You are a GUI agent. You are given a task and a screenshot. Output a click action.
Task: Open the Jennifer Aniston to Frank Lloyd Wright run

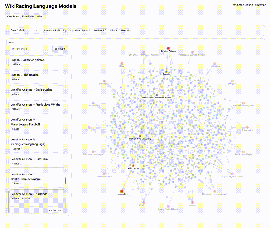37,107
